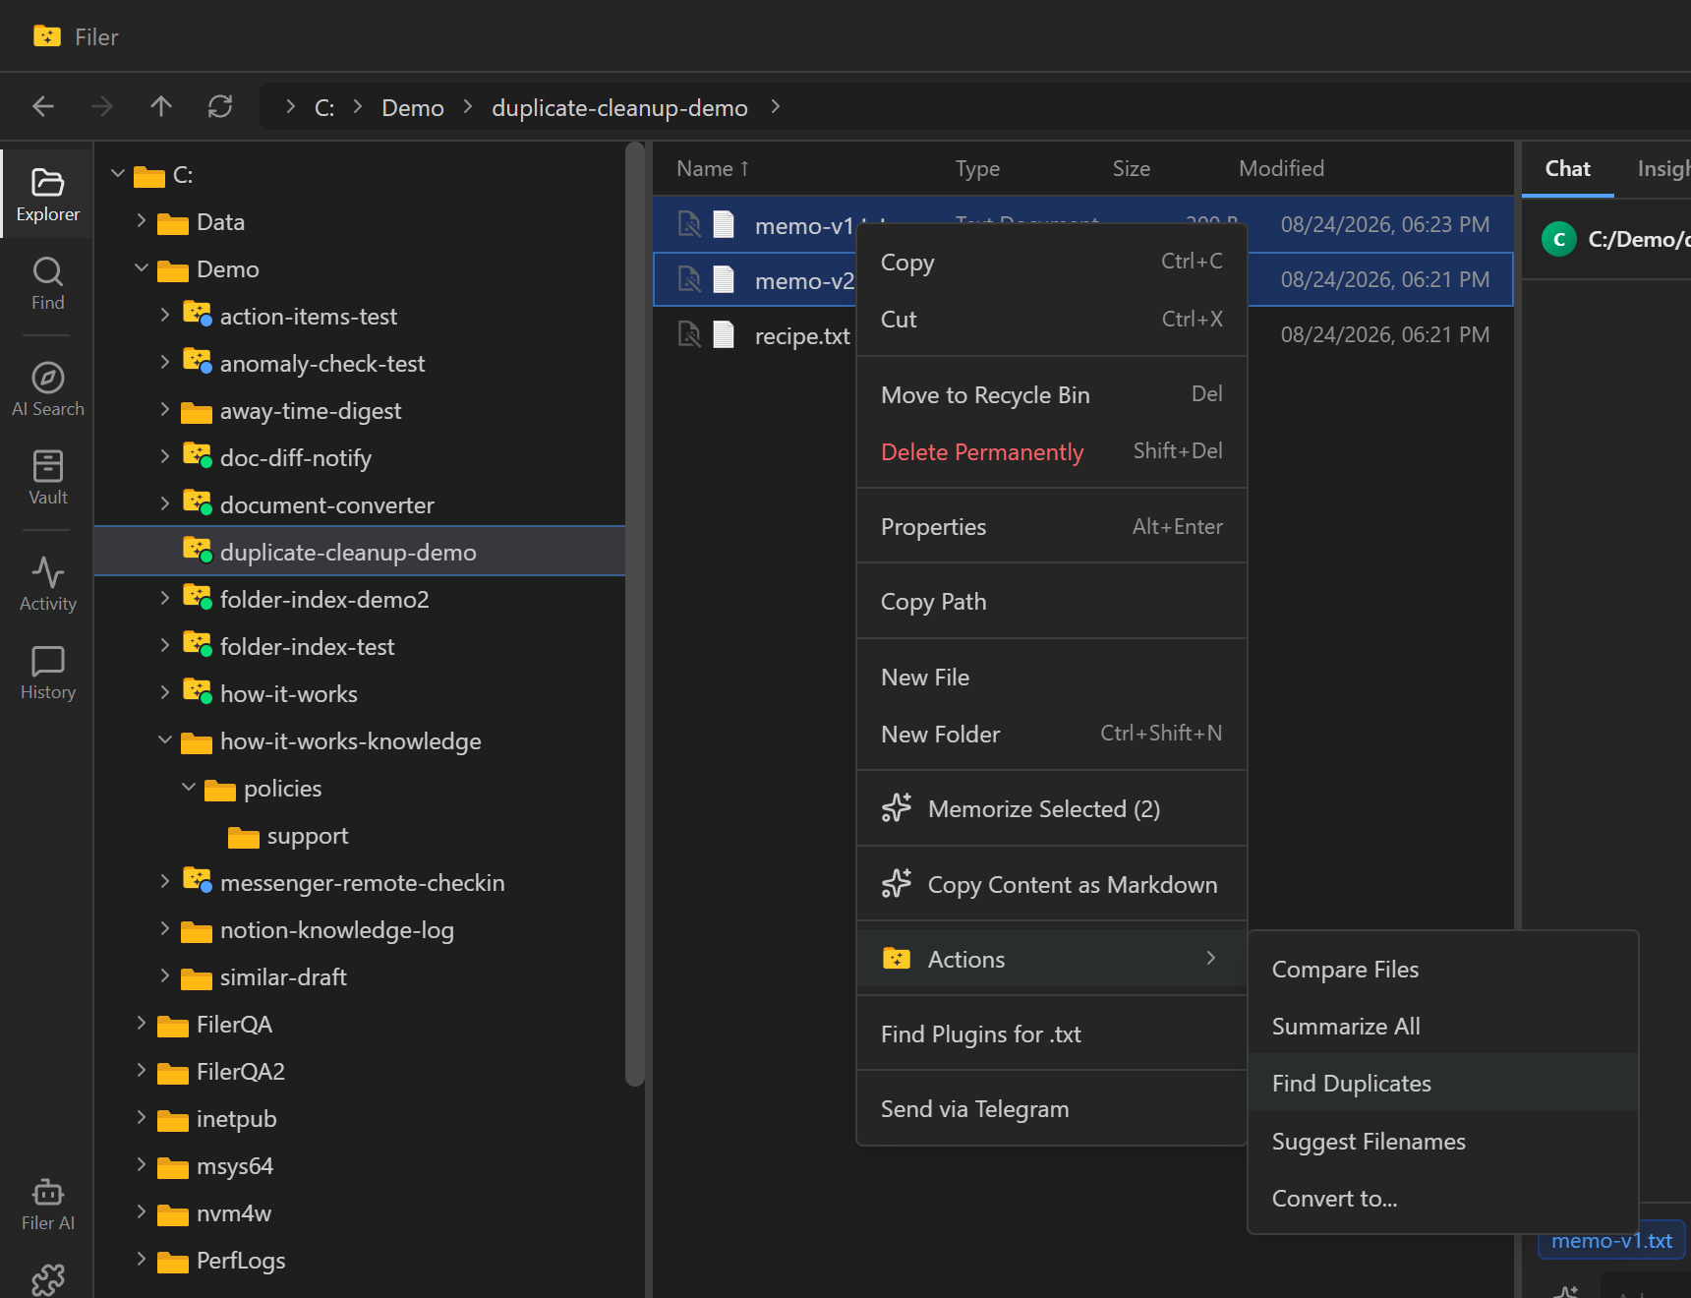
Task: Open AI Search from the sidebar
Action: pyautogui.click(x=47, y=390)
